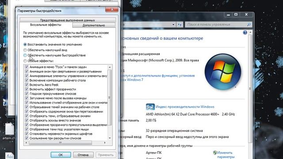Open the Control Panel address bar dropdown

173,25
